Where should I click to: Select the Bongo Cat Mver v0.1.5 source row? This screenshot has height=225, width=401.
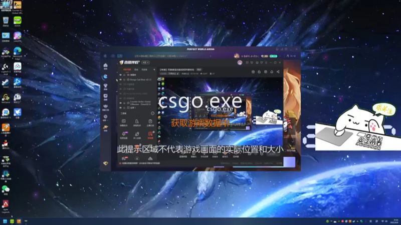click(x=138, y=79)
